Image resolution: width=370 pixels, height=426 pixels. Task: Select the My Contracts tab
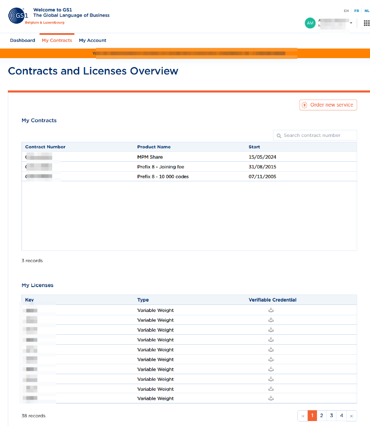pos(57,41)
